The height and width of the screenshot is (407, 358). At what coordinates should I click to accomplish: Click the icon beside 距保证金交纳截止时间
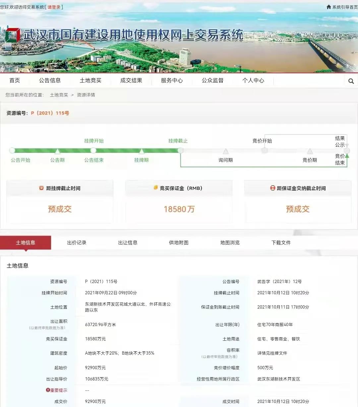coord(272,188)
